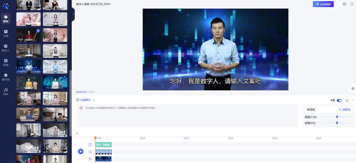Click the 语调 pitch slider handle
Screen dimensions: 356x163
pos(337,123)
